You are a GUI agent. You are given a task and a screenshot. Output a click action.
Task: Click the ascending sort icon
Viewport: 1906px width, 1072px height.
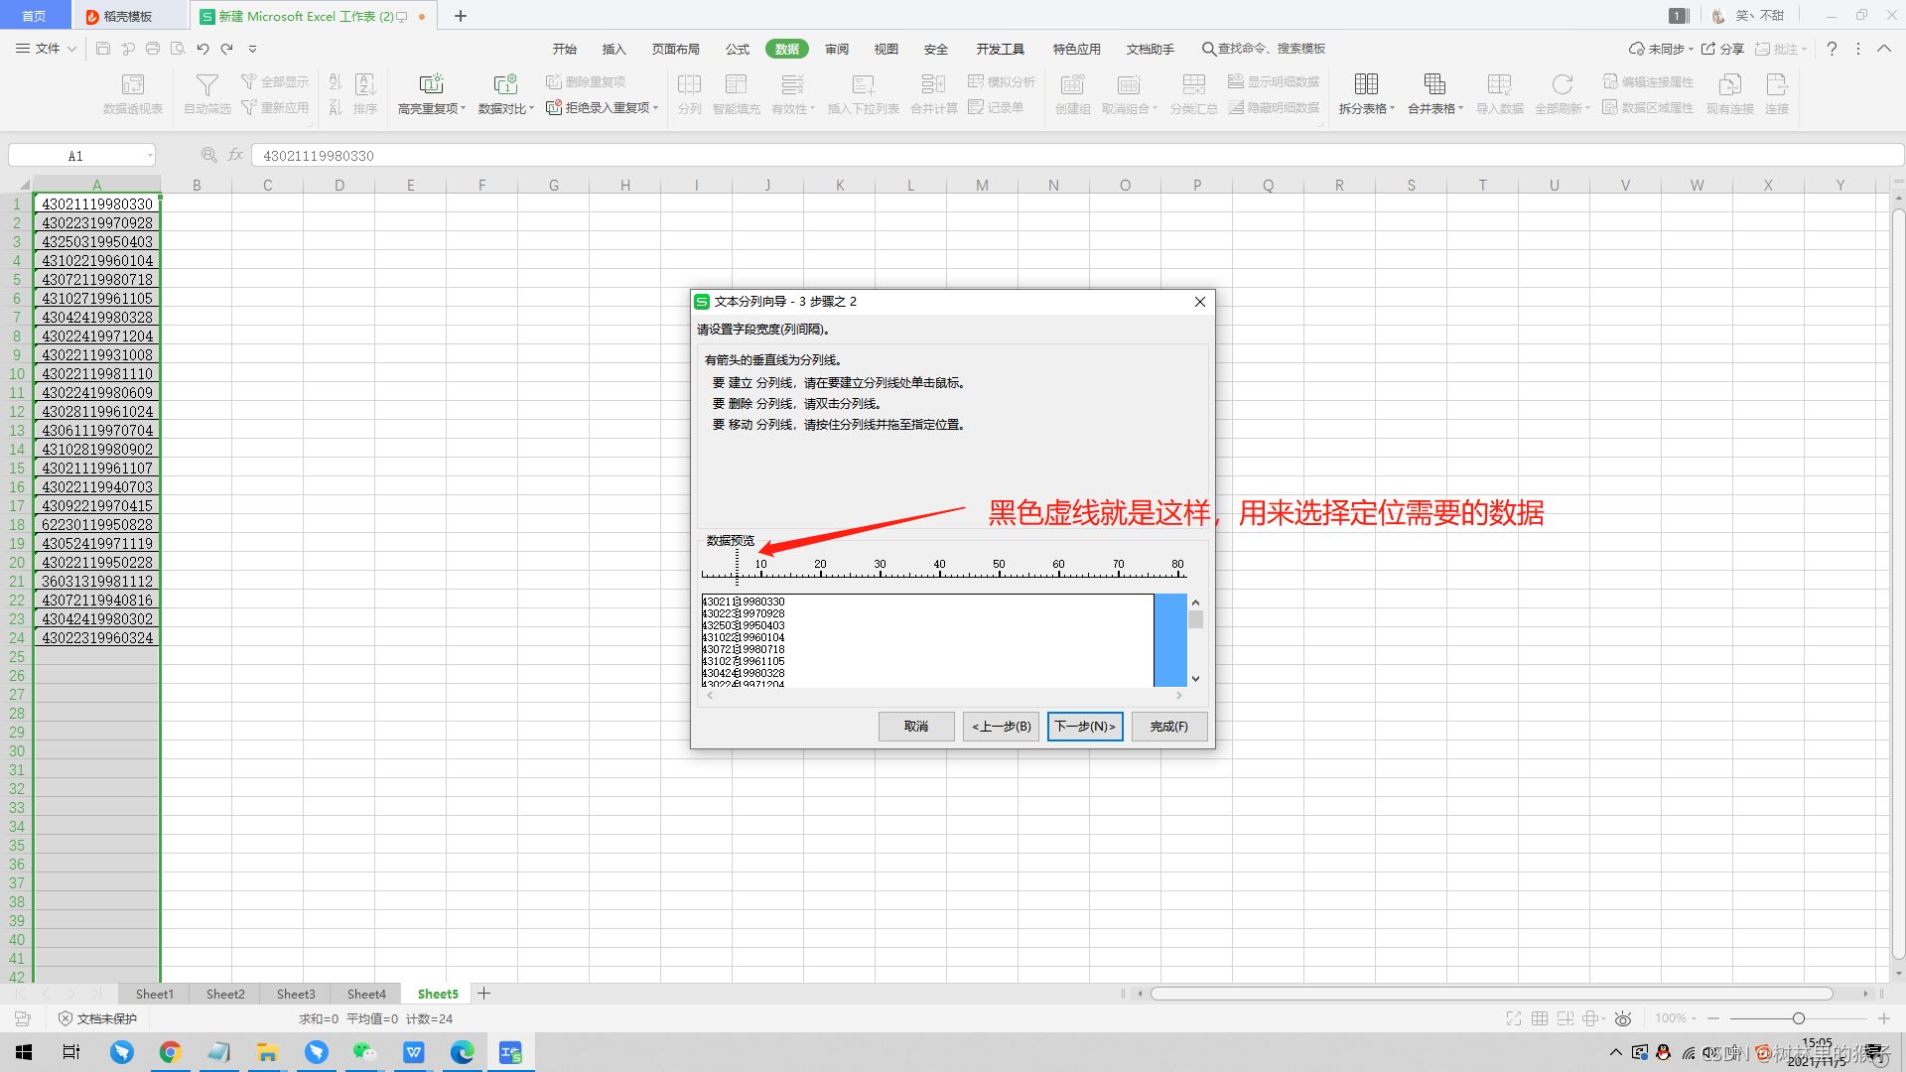click(336, 82)
